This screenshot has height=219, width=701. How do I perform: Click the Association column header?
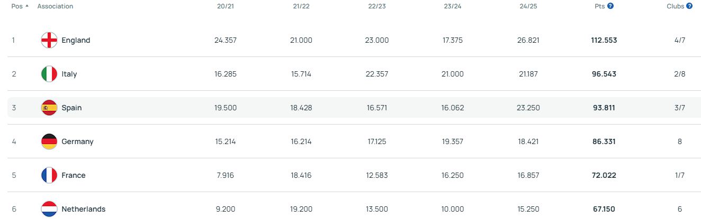55,6
